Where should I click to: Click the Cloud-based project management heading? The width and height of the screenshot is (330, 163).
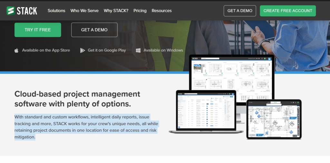77,99
